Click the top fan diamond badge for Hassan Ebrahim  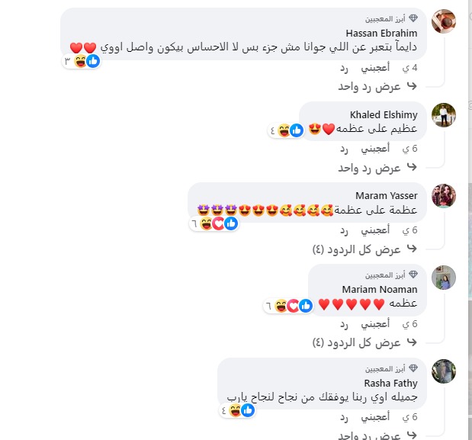click(x=413, y=18)
